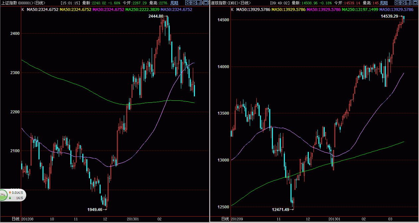This screenshot has width=419, height=223.
Task: Click split-panel icon in 道琼指数 chart header
Action: point(409,3)
